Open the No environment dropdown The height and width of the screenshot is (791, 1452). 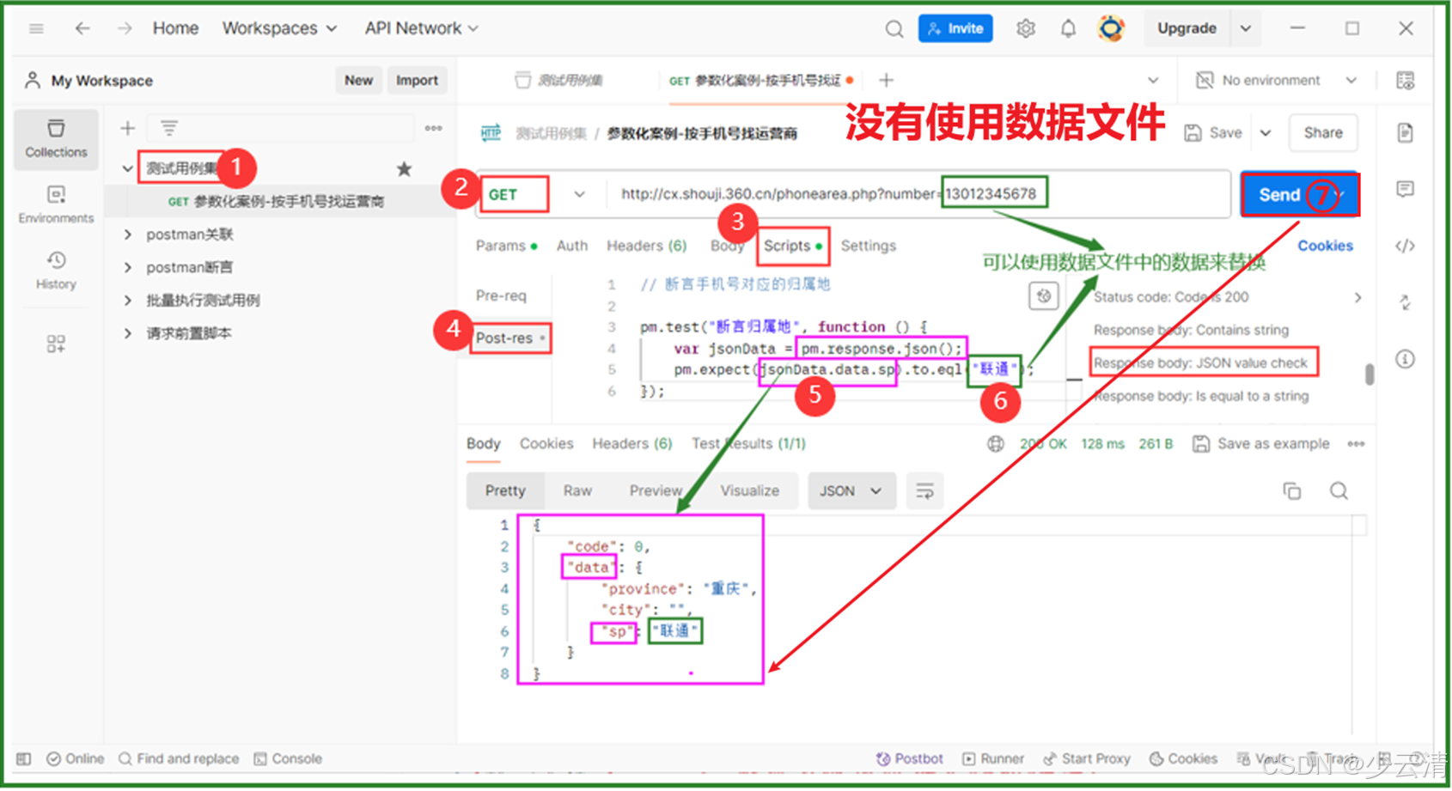[1276, 81]
